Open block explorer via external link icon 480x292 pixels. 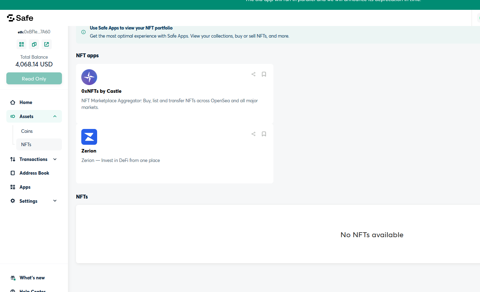click(x=46, y=44)
